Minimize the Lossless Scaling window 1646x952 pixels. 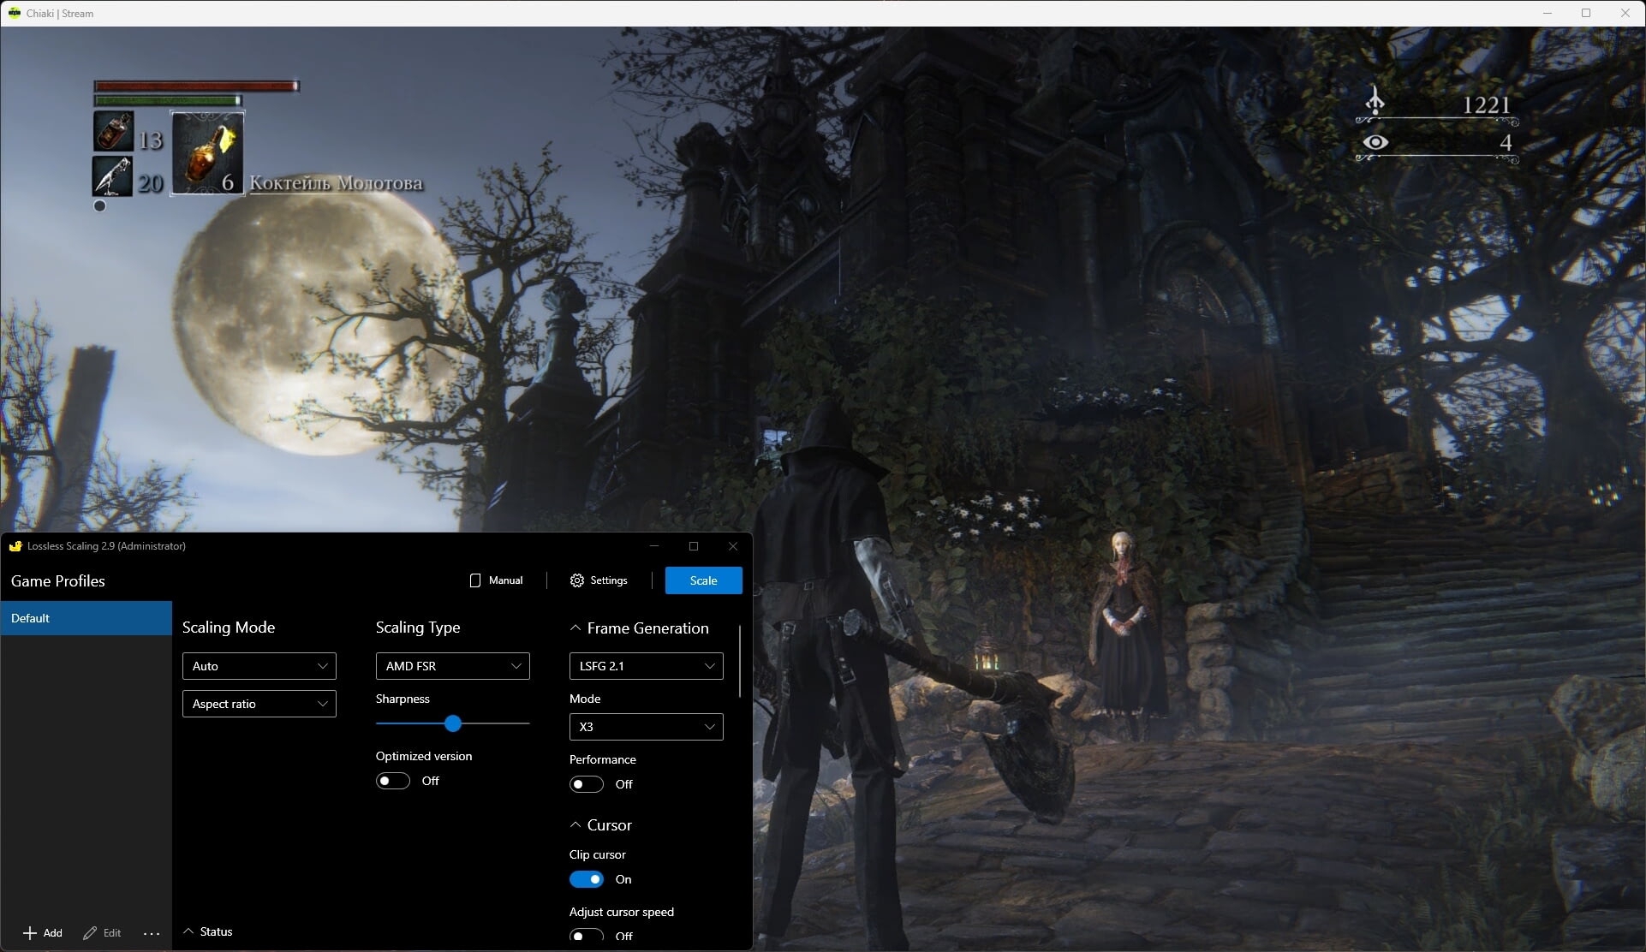pos(654,546)
